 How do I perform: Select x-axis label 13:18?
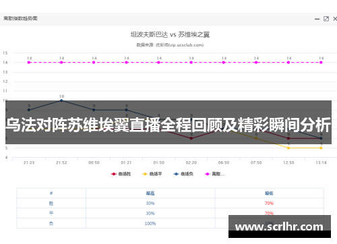coord(321,162)
